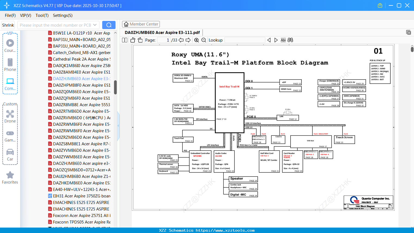
Task: Open DA0Z8AMB4E0 Acer Aspire ES1 file
Action: (82, 72)
